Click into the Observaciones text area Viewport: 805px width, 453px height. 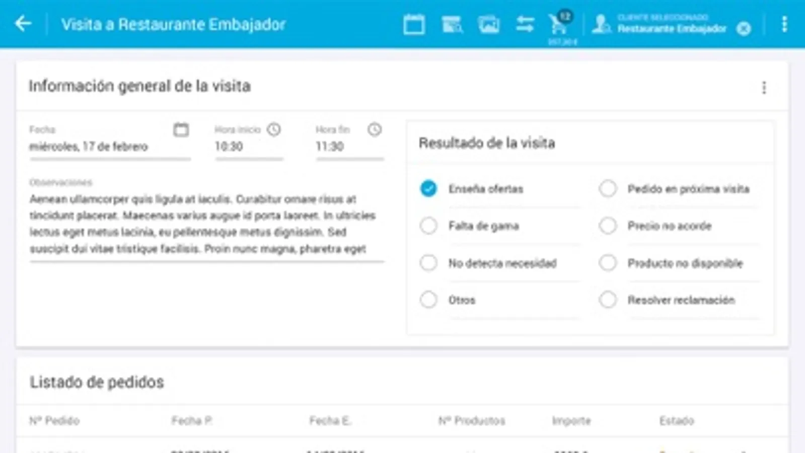tap(206, 224)
